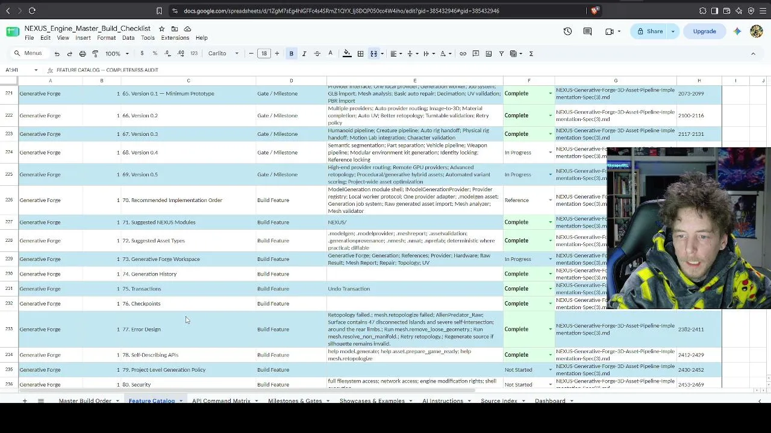Increase decimal places
The image size is (771, 433).
click(181, 54)
